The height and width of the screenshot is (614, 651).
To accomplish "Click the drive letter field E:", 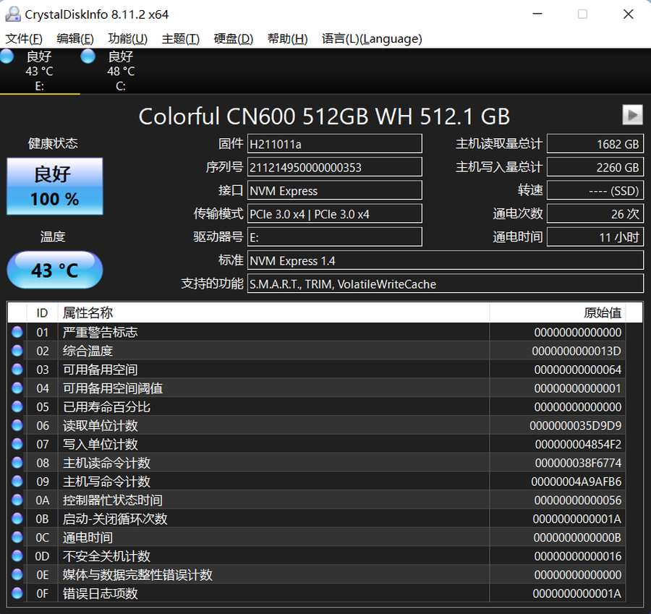I will [335, 237].
